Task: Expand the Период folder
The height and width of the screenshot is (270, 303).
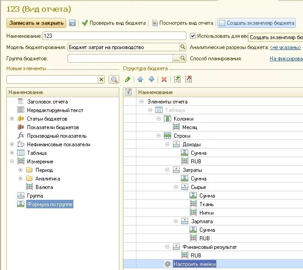Action: click(x=20, y=170)
